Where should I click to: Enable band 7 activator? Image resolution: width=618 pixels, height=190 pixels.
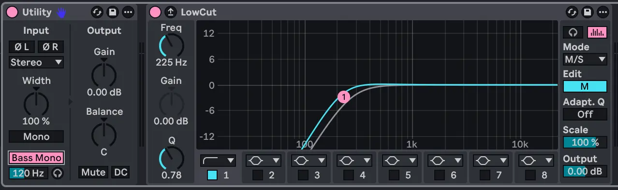coord(485,175)
